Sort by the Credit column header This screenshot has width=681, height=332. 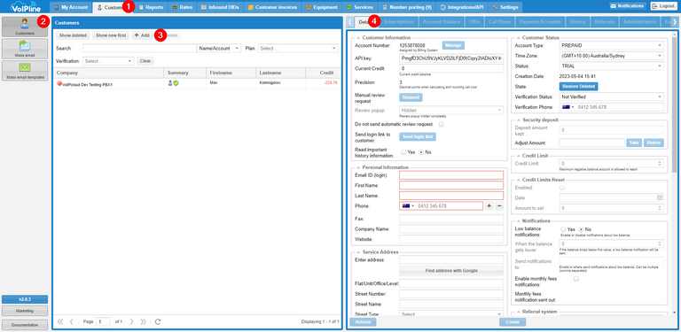coord(323,73)
